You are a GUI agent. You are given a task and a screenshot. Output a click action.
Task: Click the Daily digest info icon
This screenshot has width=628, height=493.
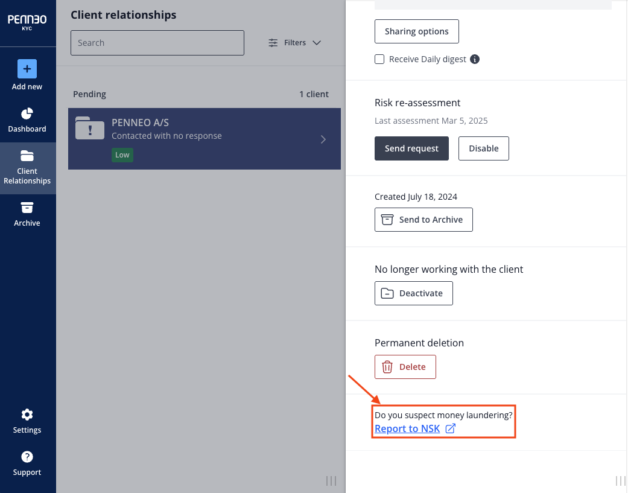pyautogui.click(x=475, y=59)
